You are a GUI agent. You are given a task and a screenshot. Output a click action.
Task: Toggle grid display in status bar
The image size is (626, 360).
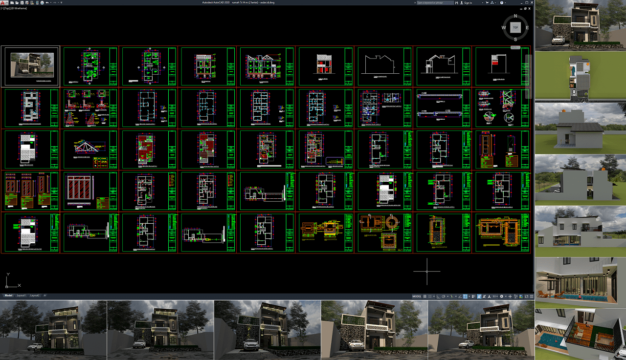pyautogui.click(x=425, y=296)
